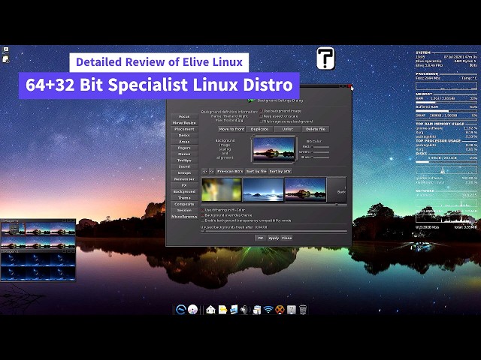This screenshot has height=360, width=481.
Task: Click the speaker volume icon in the dock
Action: coord(244,310)
